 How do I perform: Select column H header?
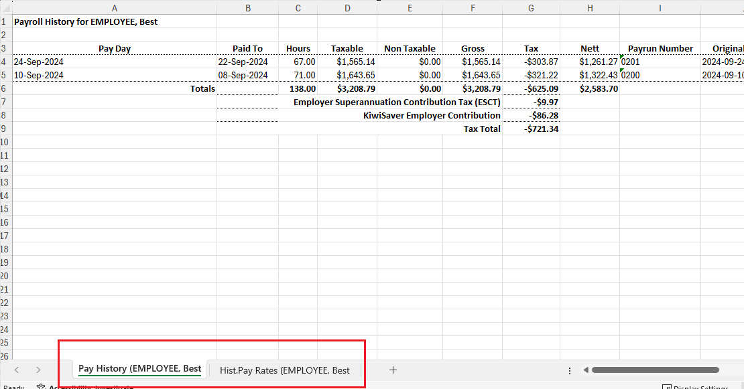point(590,8)
